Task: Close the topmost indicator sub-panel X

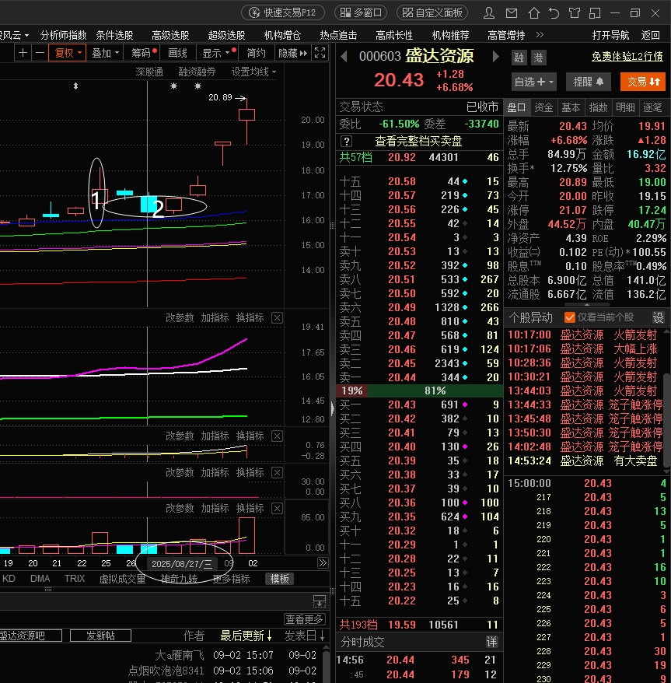Action: click(x=277, y=318)
